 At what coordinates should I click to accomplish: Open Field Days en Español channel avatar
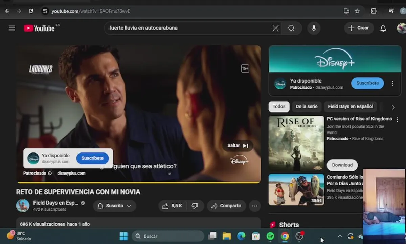tap(23, 206)
